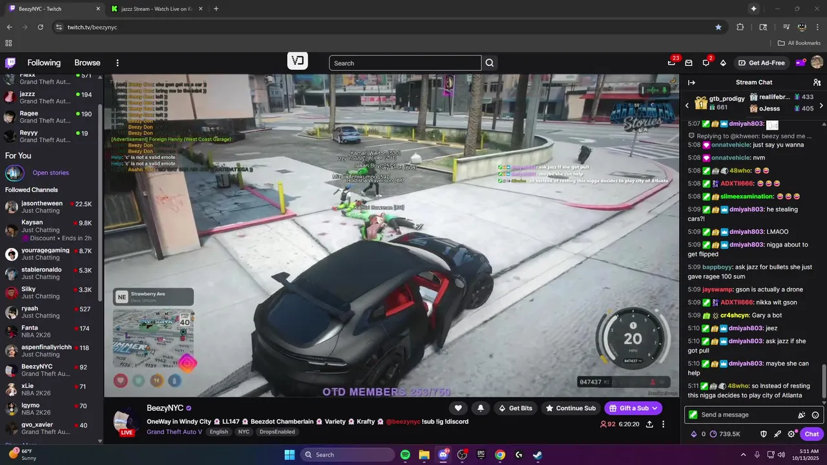The image size is (827, 465).
Task: Open Kaysan channel in sidebar
Action: click(x=50, y=230)
